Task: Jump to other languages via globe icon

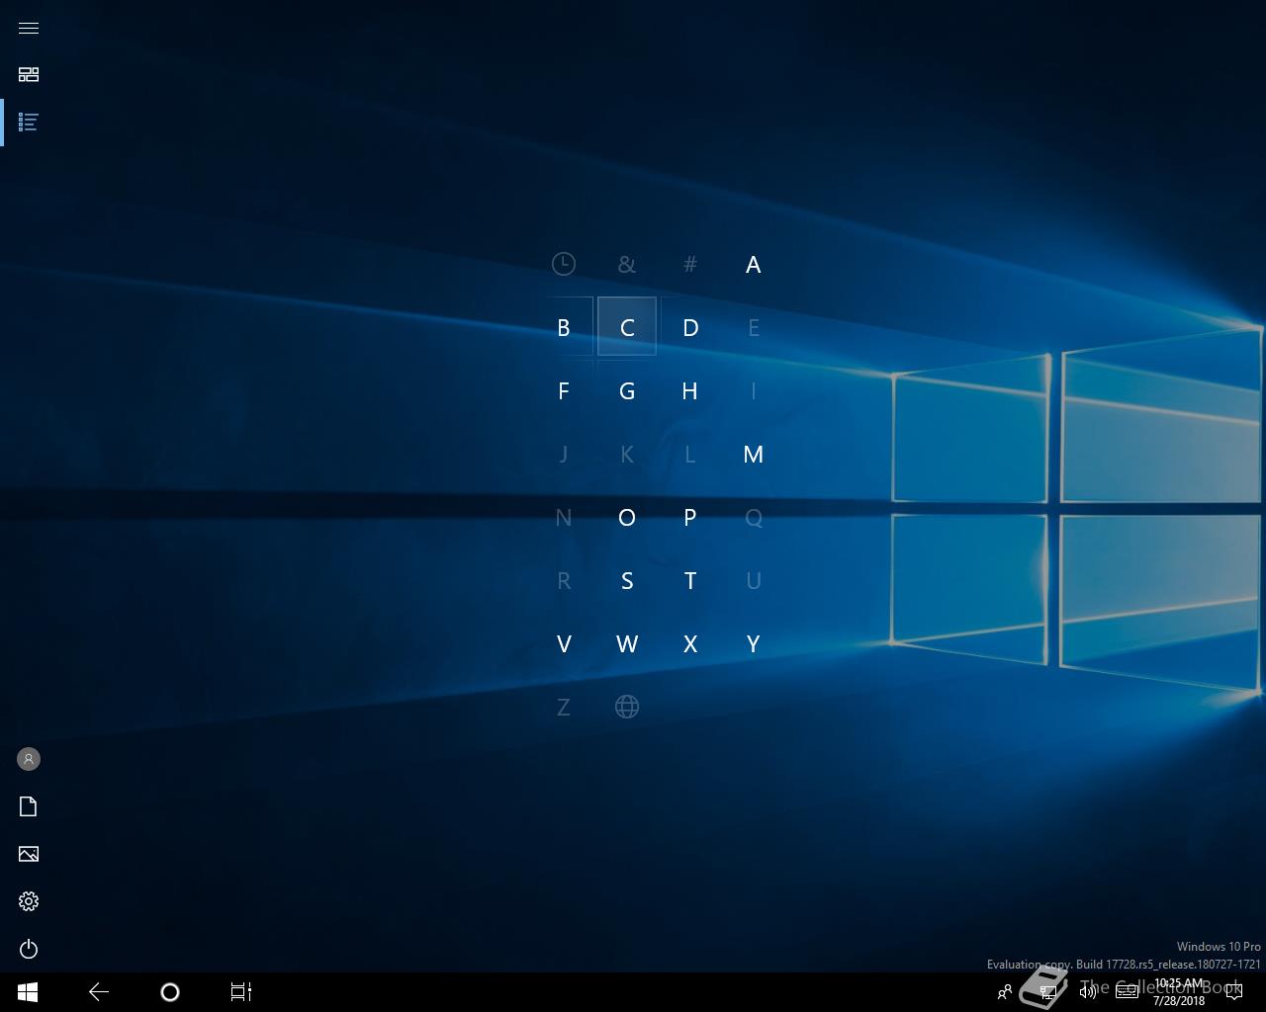Action: click(x=627, y=707)
